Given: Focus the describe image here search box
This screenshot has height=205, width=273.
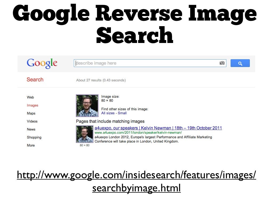Looking at the screenshot, I should tap(150, 63).
